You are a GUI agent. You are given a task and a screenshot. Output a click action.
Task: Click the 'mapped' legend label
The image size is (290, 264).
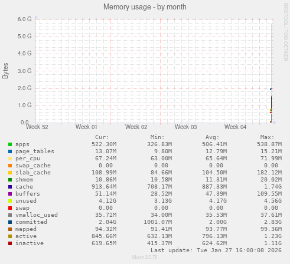click(26, 229)
